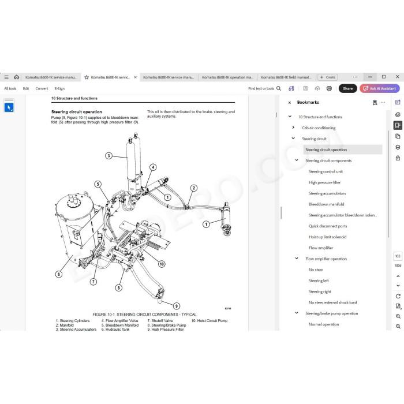Click the Bookmarks panel resize handle
This screenshot has height=404, width=404.
click(x=281, y=213)
